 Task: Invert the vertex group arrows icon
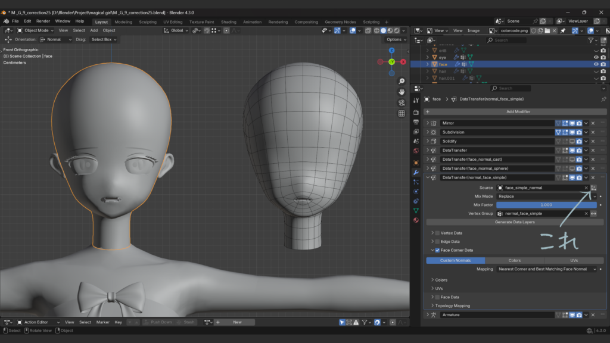tap(594, 213)
